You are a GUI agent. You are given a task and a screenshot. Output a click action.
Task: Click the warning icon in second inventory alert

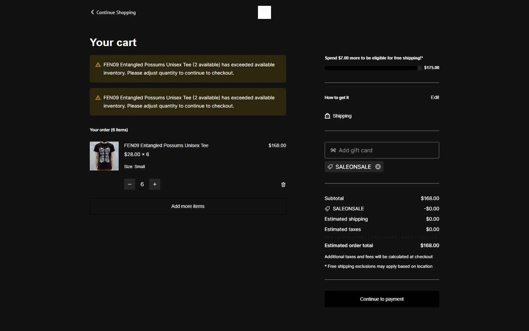point(98,98)
